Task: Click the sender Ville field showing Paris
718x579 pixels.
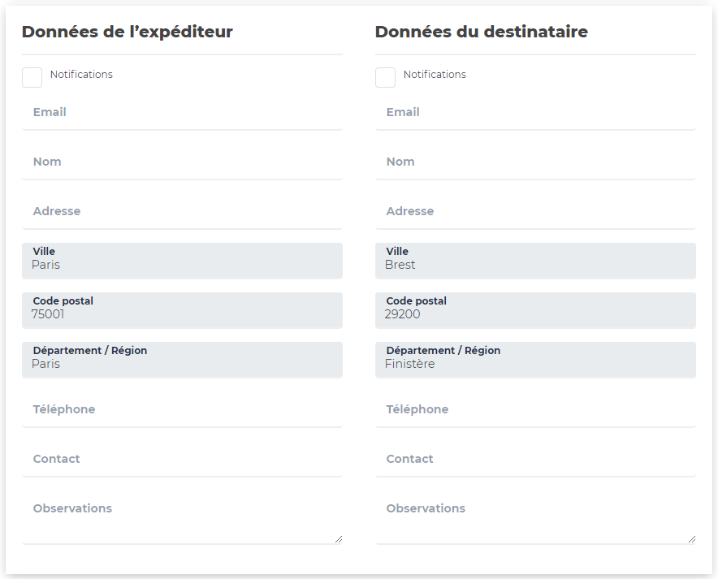Action: point(182,261)
